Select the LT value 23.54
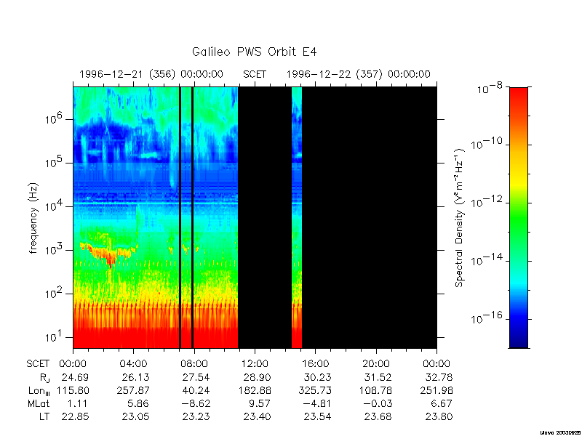Screen dimensions: 582x436 (318, 416)
